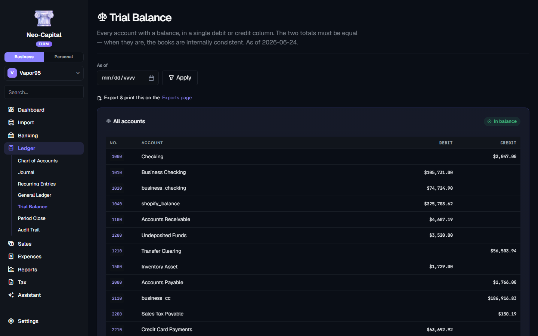Image resolution: width=538 pixels, height=336 pixels.
Task: Open Audit Trail submenu item
Action: click(29, 230)
